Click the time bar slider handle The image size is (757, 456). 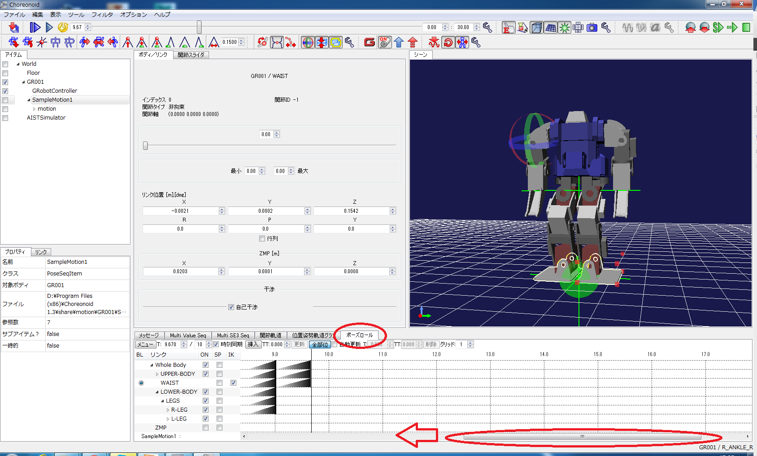tap(199, 28)
